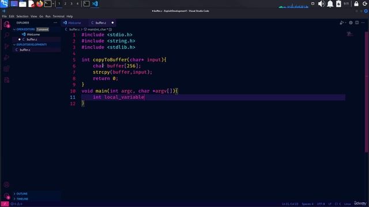Select buffer.c in Open Editors list
Screen dimensions: 369x207
[37, 40]
